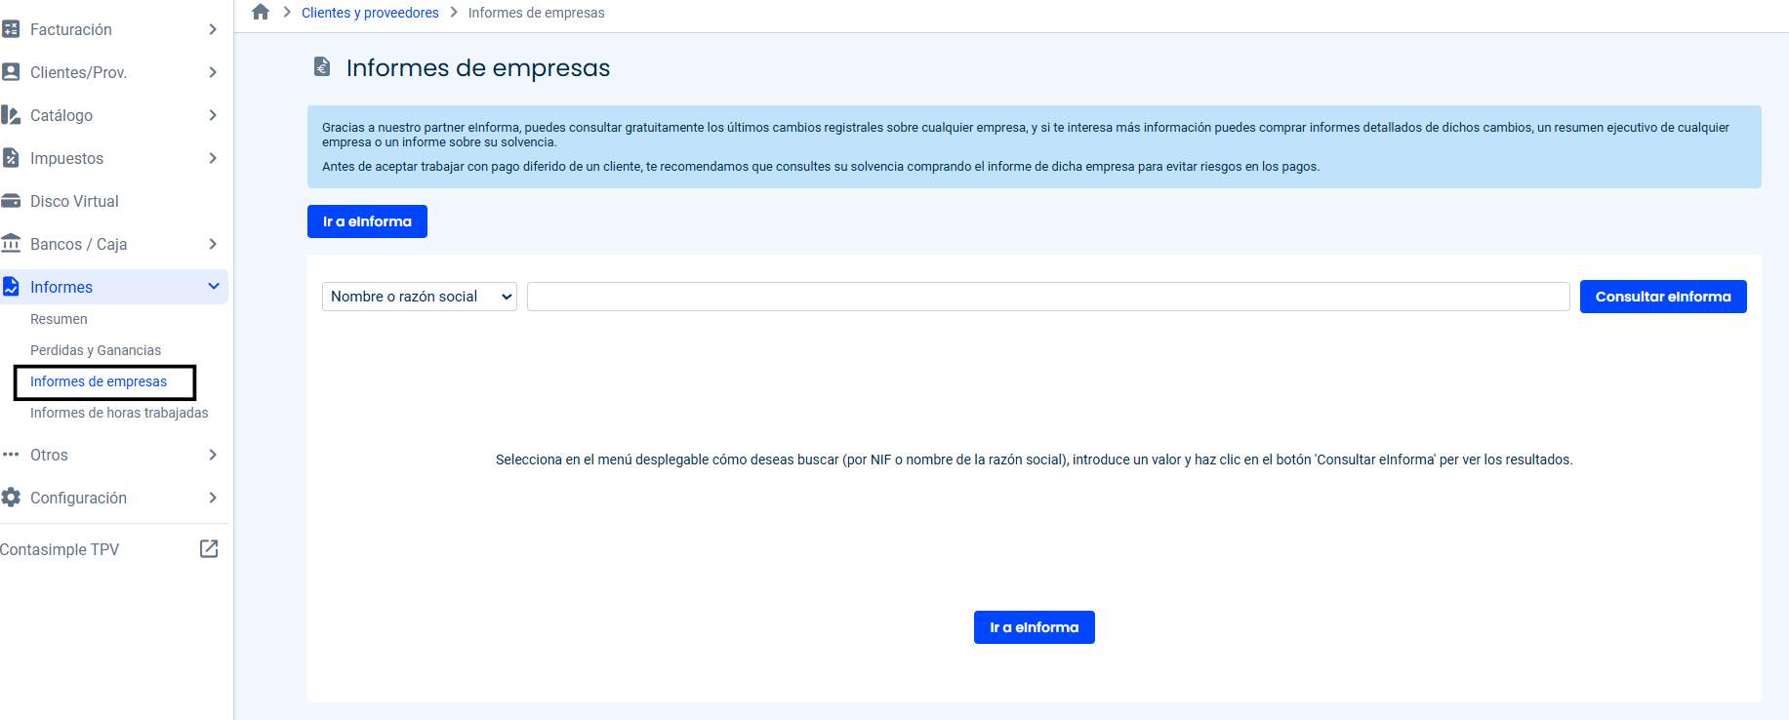
Task: Select Resumen under Informes
Action: coord(59,319)
